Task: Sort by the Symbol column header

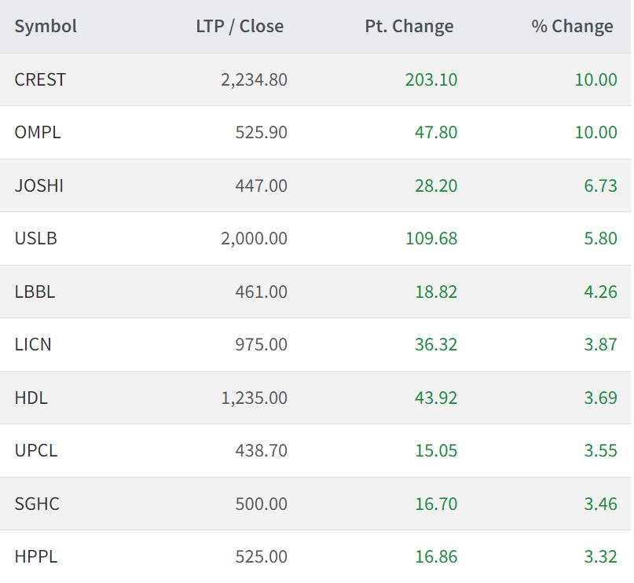Action: [46, 26]
